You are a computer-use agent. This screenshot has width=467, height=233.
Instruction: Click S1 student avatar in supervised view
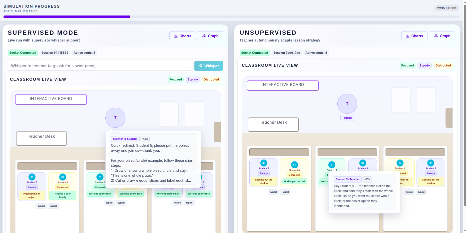[x=100, y=177]
